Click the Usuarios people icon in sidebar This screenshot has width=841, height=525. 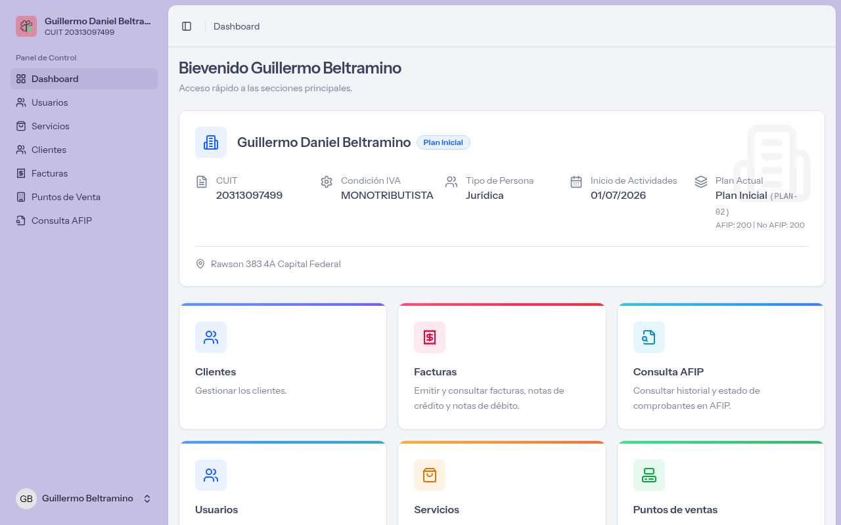click(21, 102)
